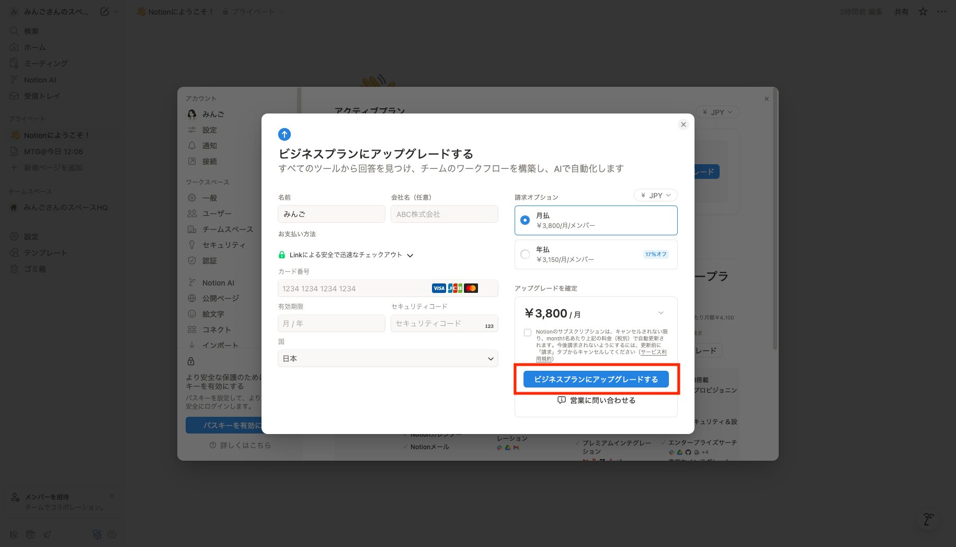Open the ... options menu top right

pos(941,11)
